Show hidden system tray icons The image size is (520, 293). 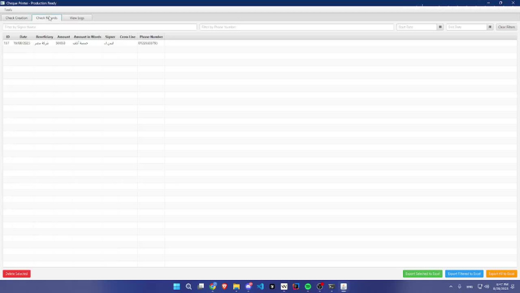click(451, 287)
